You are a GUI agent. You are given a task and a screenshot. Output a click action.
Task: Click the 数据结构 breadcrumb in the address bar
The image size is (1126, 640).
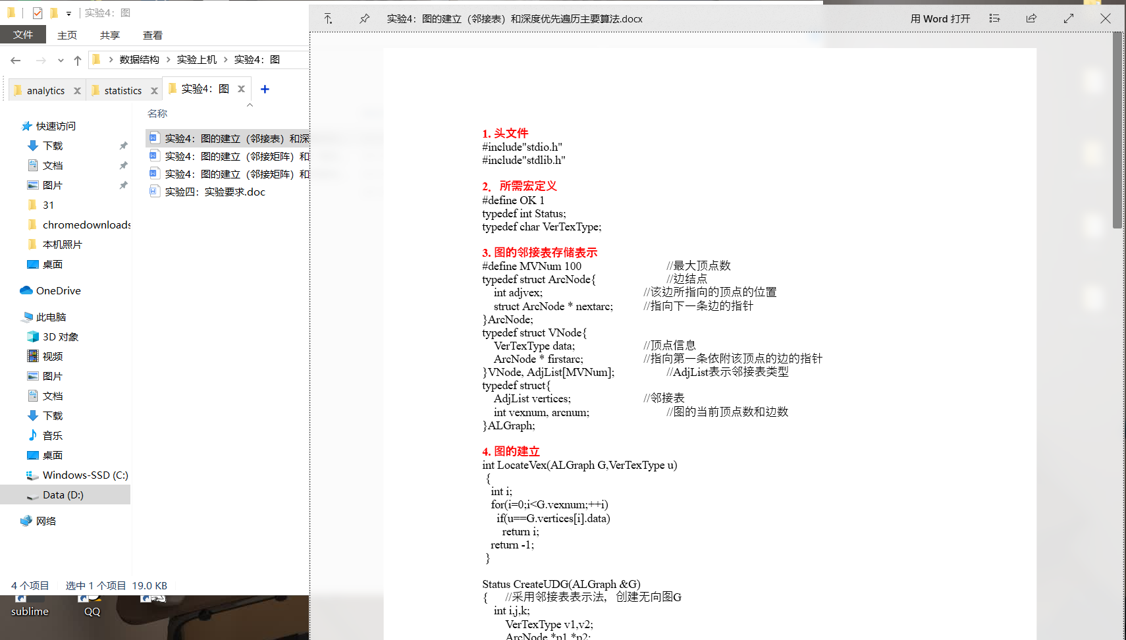(x=140, y=59)
